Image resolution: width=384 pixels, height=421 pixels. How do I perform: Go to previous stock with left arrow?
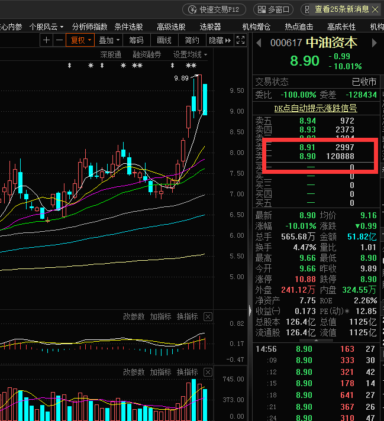pos(258,43)
